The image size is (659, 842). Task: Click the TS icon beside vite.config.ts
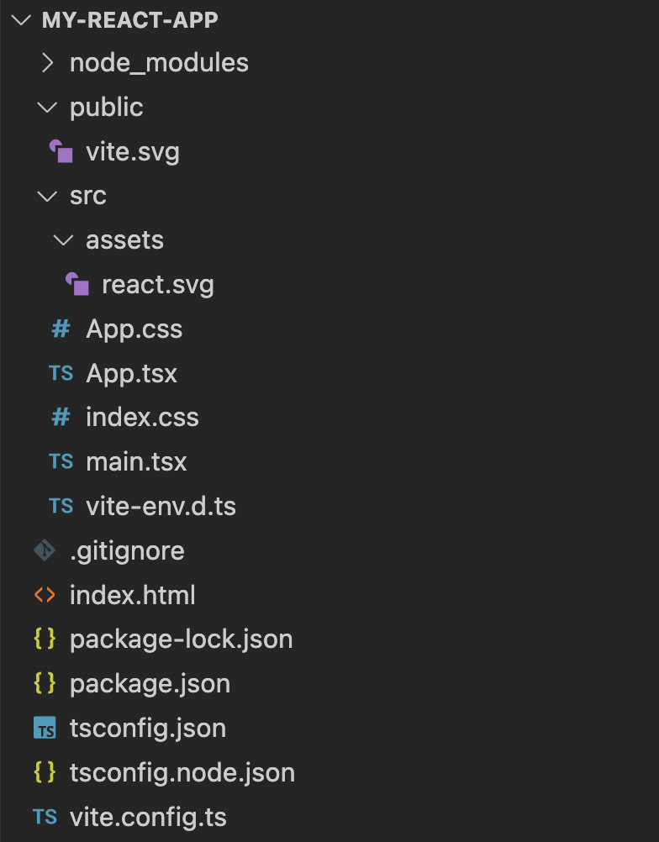click(x=45, y=816)
